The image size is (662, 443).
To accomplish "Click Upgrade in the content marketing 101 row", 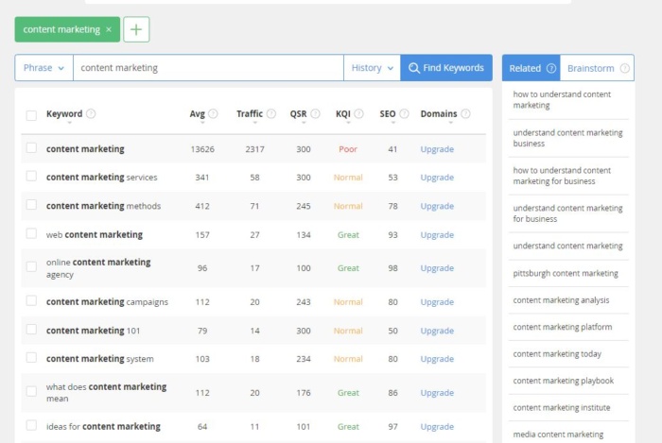I will (x=437, y=331).
